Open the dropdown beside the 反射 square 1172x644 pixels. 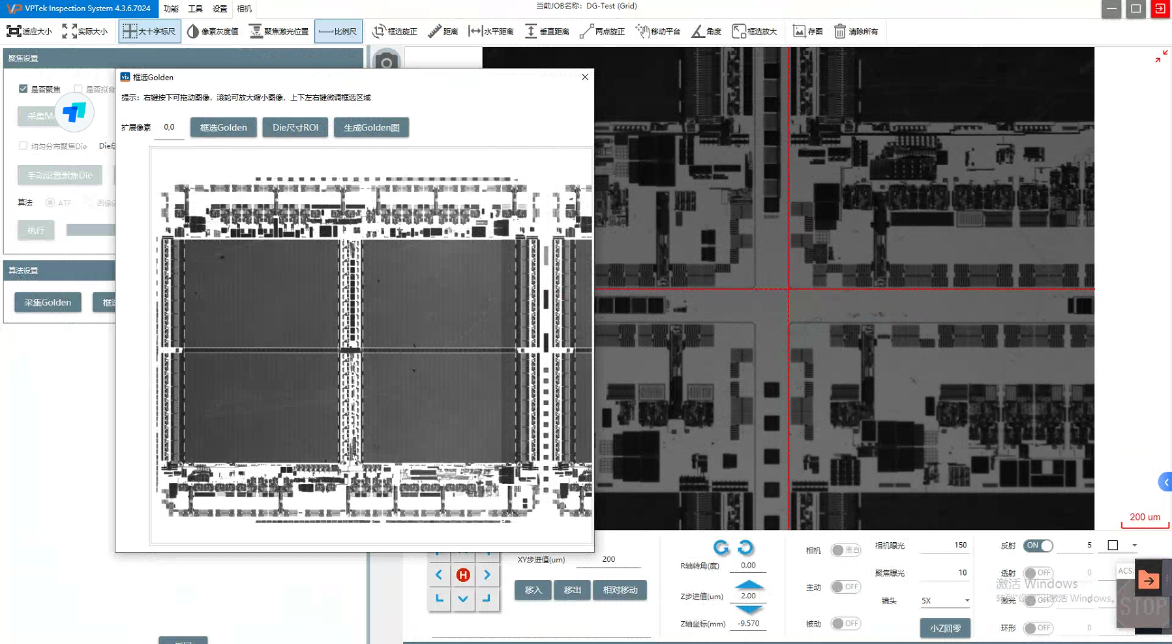click(1134, 545)
